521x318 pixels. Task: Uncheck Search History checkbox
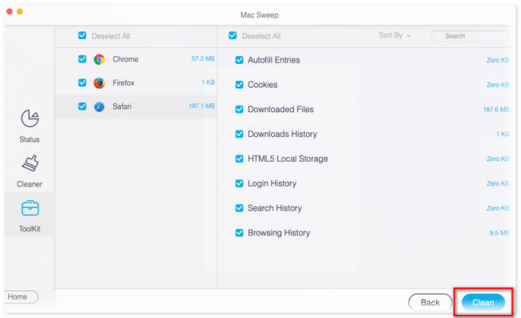[239, 208]
